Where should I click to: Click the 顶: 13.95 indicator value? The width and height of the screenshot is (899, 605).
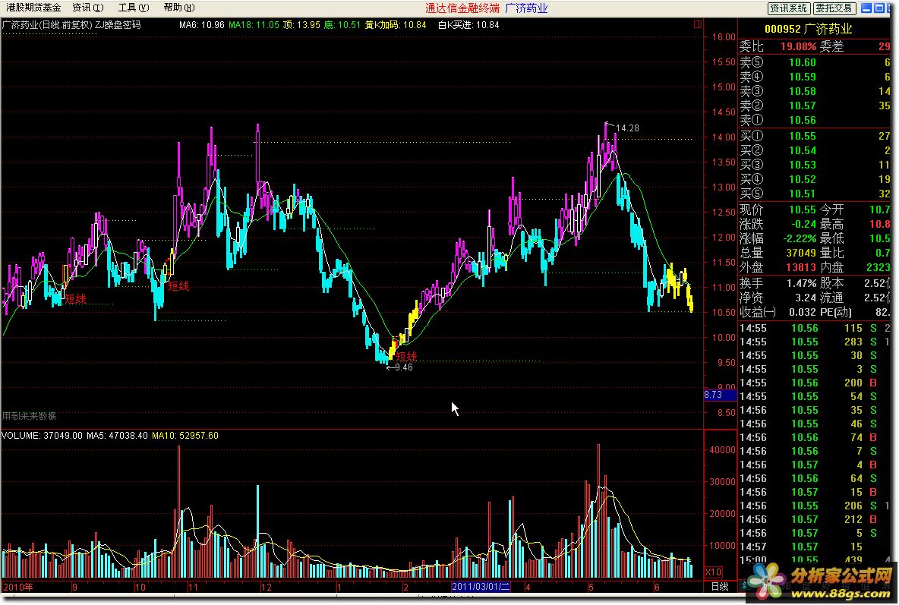click(301, 25)
